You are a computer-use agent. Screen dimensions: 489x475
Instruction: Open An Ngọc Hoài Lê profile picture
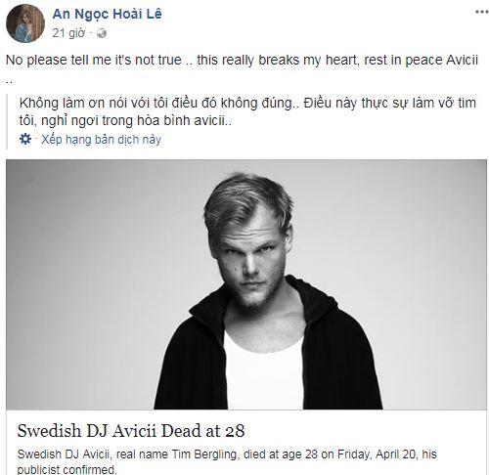25,23
